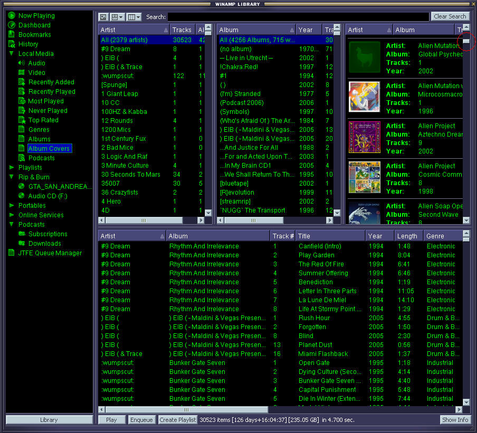477x433 pixels.
Task: Click the Top Rated star icon
Action: coord(22,120)
